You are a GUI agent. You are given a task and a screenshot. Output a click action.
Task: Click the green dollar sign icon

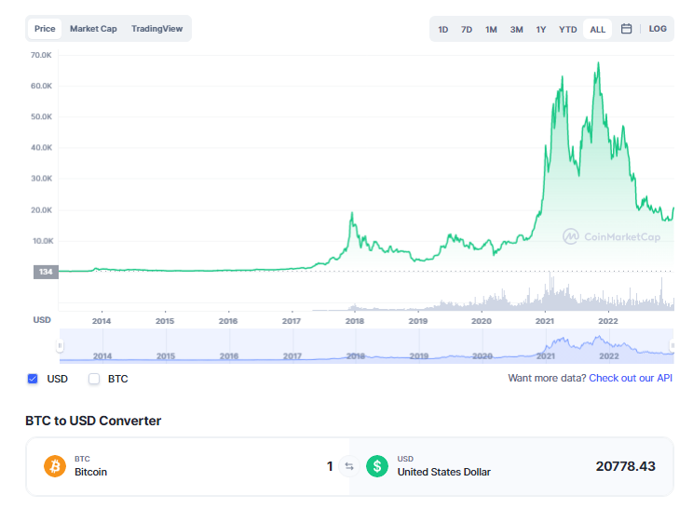pyautogui.click(x=377, y=466)
